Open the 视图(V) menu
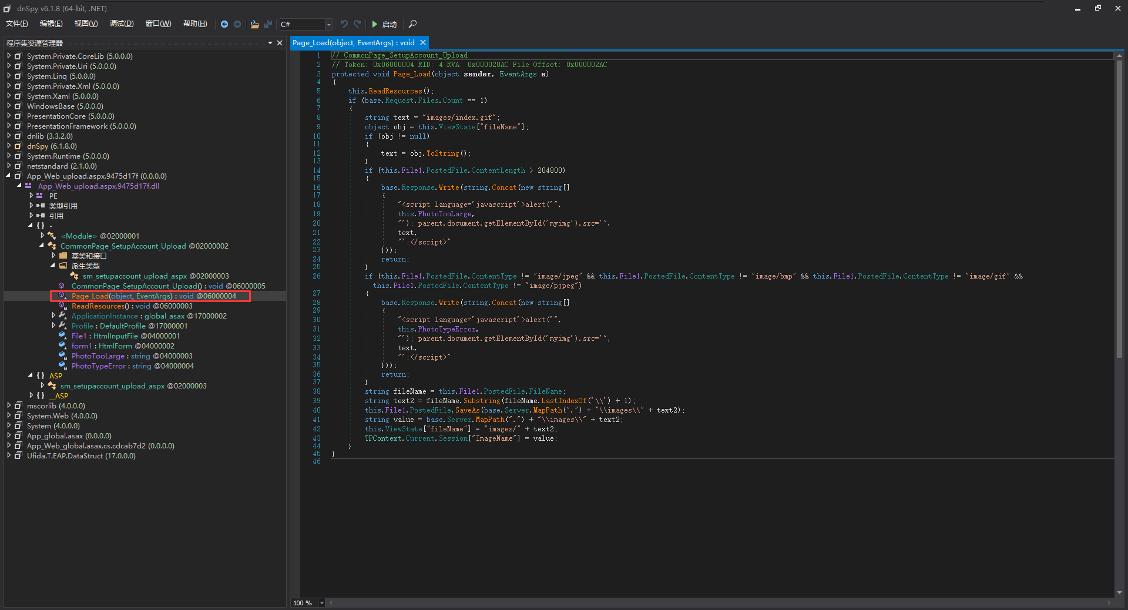Viewport: 1128px width, 610px height. click(x=86, y=24)
